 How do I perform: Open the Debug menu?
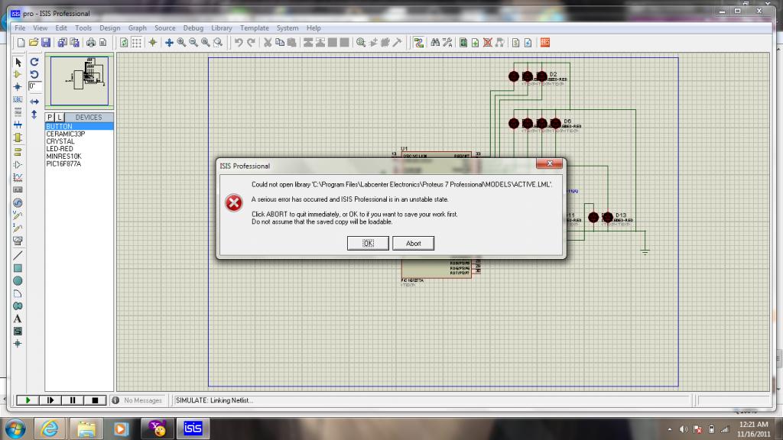pos(193,28)
